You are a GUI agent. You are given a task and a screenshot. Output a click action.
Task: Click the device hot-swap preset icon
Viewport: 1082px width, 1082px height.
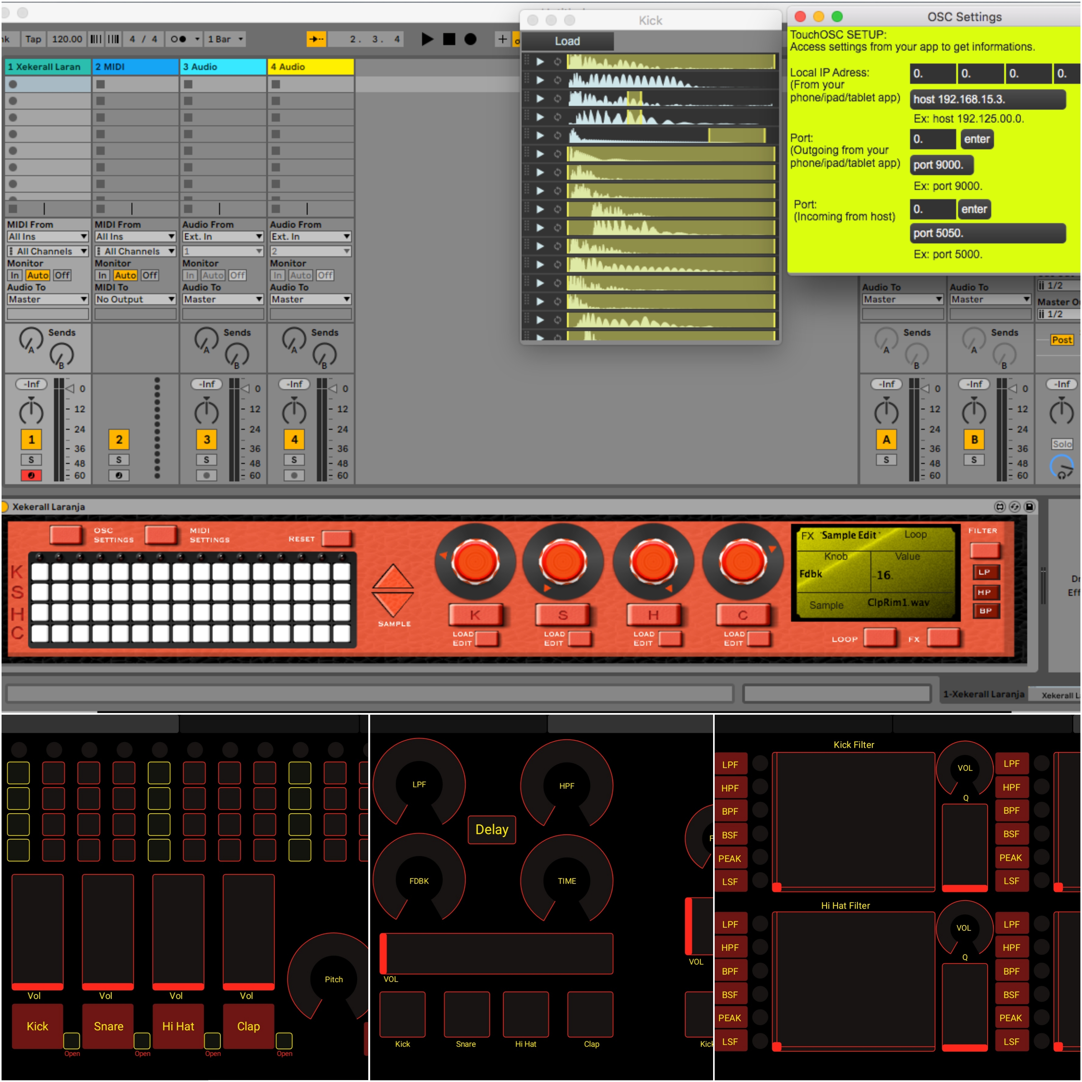click(x=1014, y=507)
